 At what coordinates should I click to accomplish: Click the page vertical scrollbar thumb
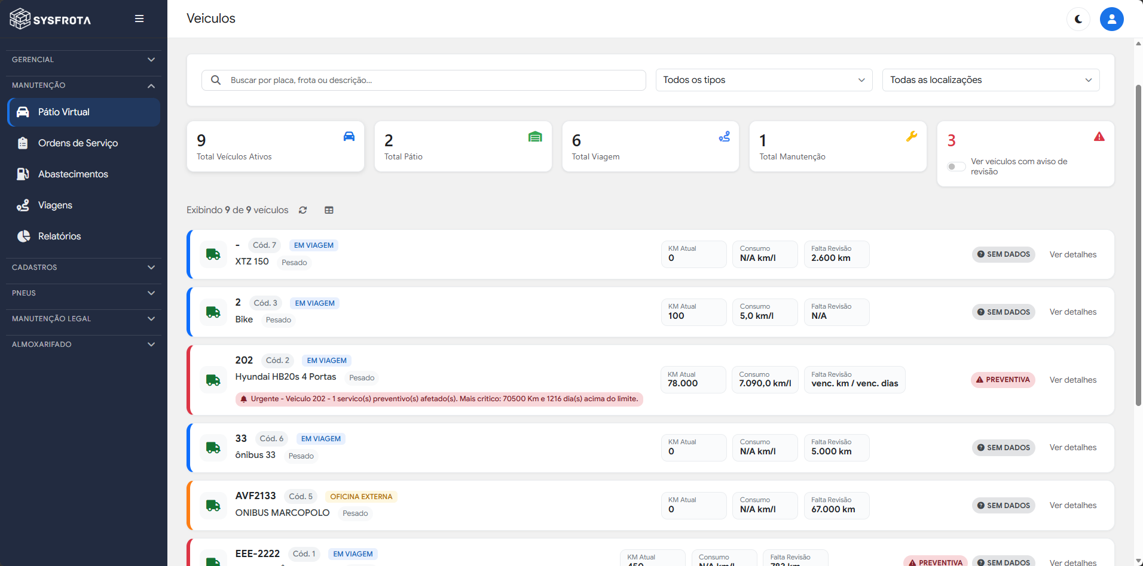click(x=1138, y=245)
